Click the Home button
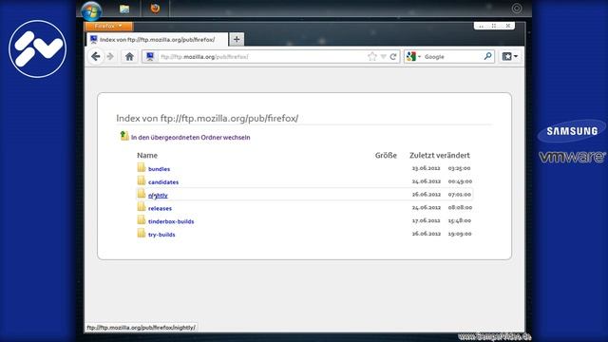The height and width of the screenshot is (342, 608). click(129, 57)
